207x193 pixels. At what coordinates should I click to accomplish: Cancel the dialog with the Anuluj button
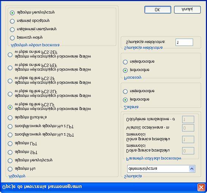pos(187,9)
